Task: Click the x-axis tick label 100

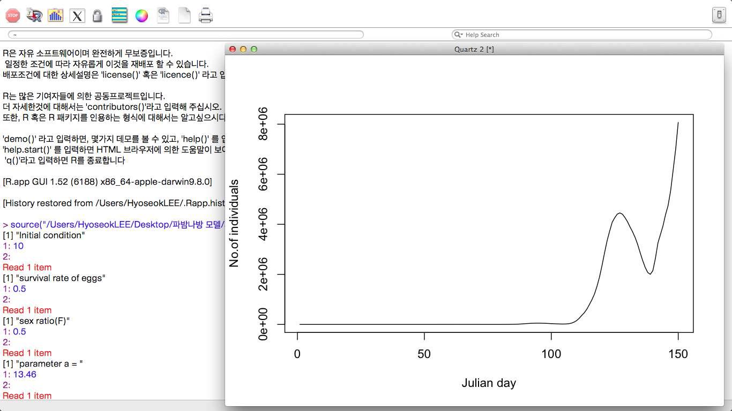Action: click(x=551, y=354)
